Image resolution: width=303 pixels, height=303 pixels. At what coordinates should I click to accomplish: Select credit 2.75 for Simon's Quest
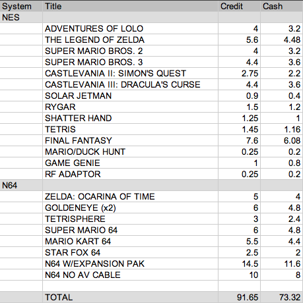click(x=239, y=73)
